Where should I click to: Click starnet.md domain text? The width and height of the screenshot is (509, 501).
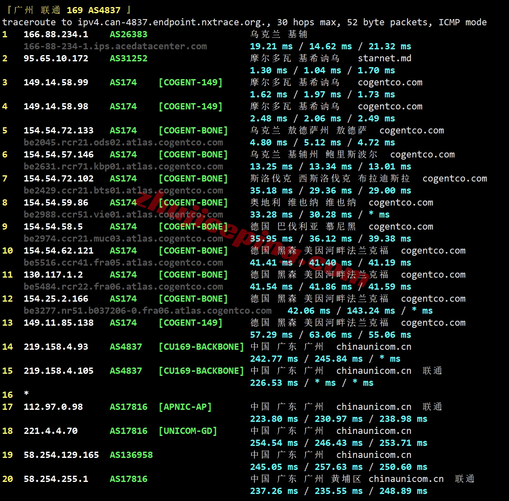385,58
